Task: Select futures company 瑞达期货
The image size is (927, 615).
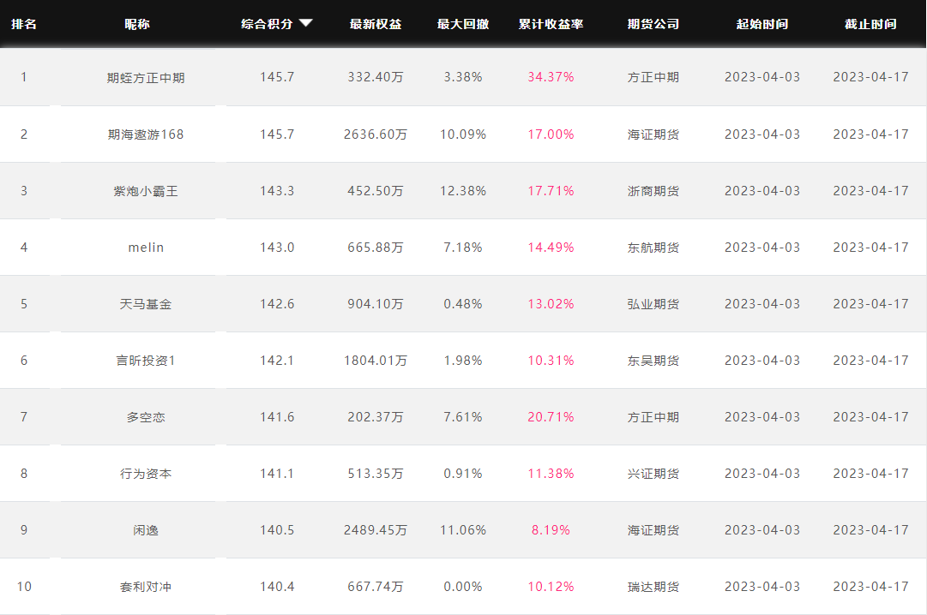Action: (x=653, y=587)
